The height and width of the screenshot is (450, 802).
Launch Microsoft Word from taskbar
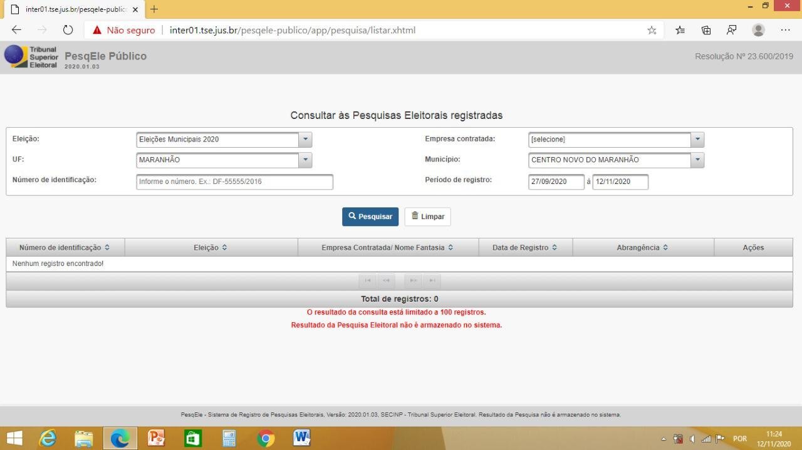pyautogui.click(x=302, y=437)
